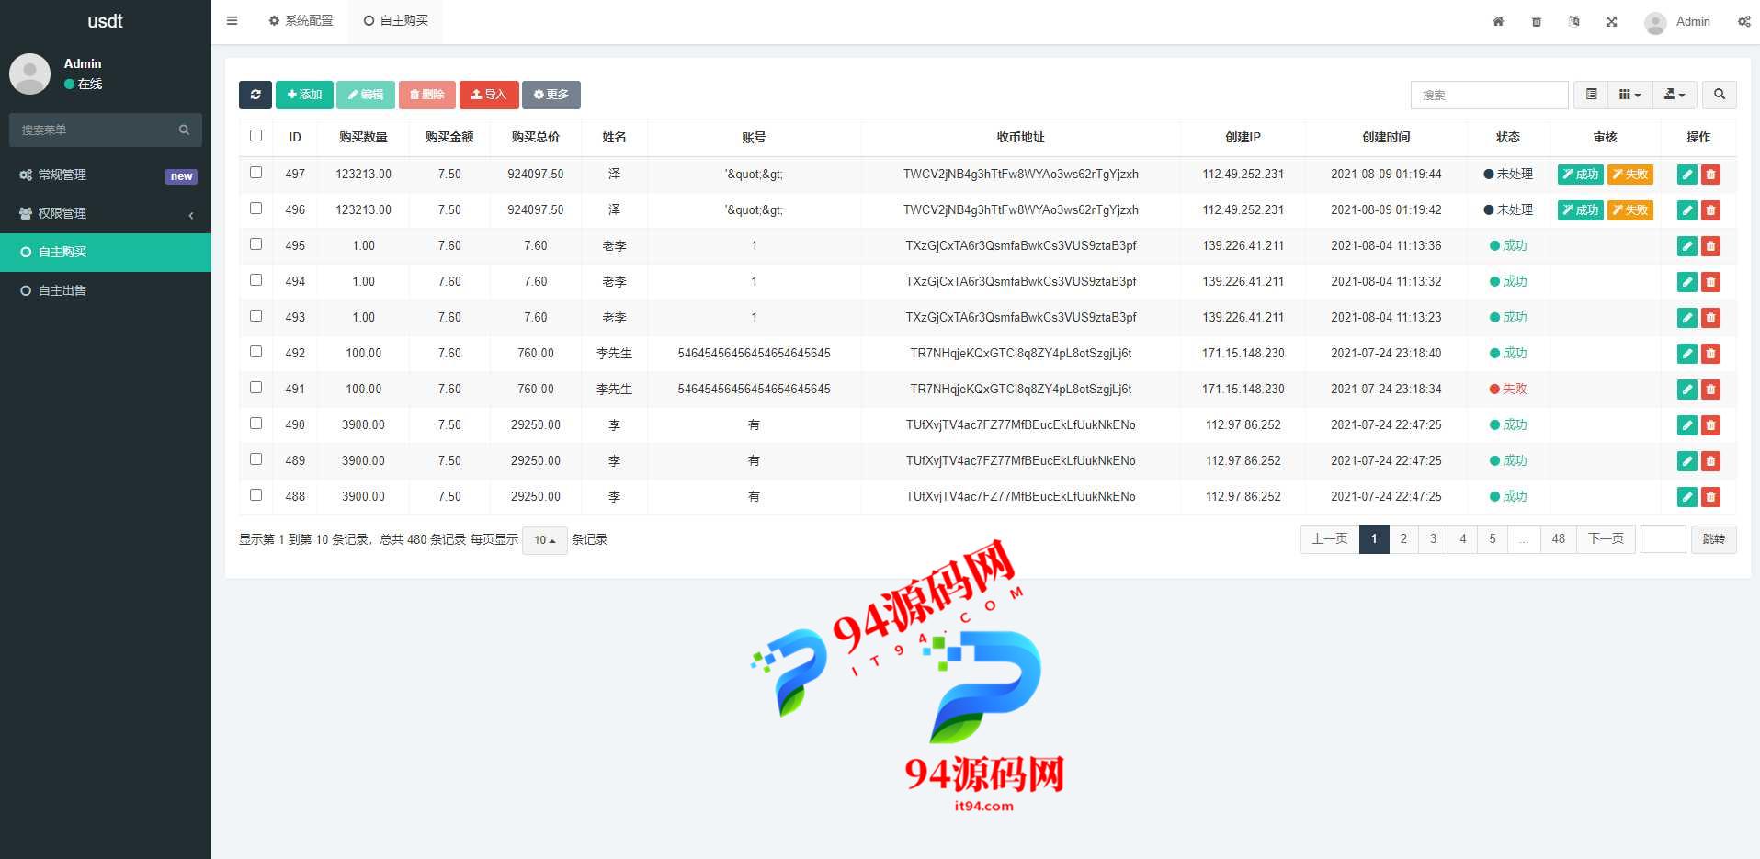Check the row checkbox for ID 495
The height and width of the screenshot is (859, 1760).
click(x=256, y=244)
